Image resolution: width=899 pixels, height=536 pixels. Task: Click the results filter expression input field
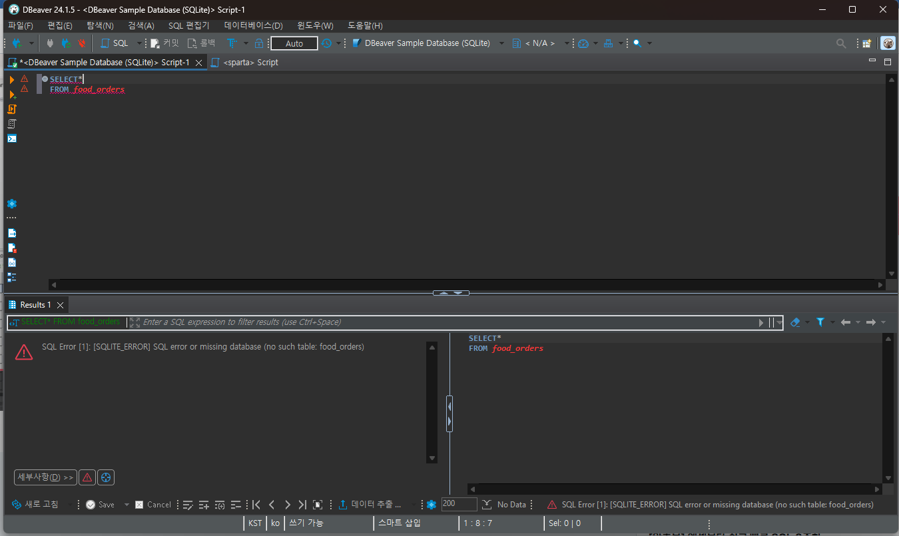449,322
